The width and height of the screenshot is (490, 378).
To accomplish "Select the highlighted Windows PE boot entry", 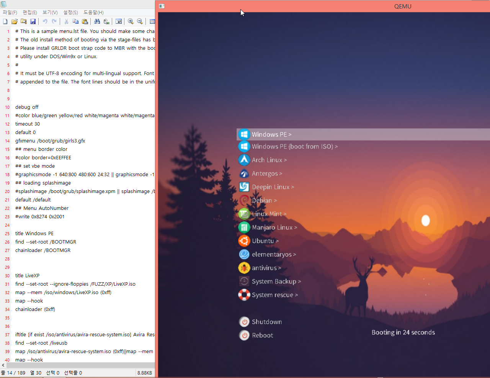I will pos(363,134).
